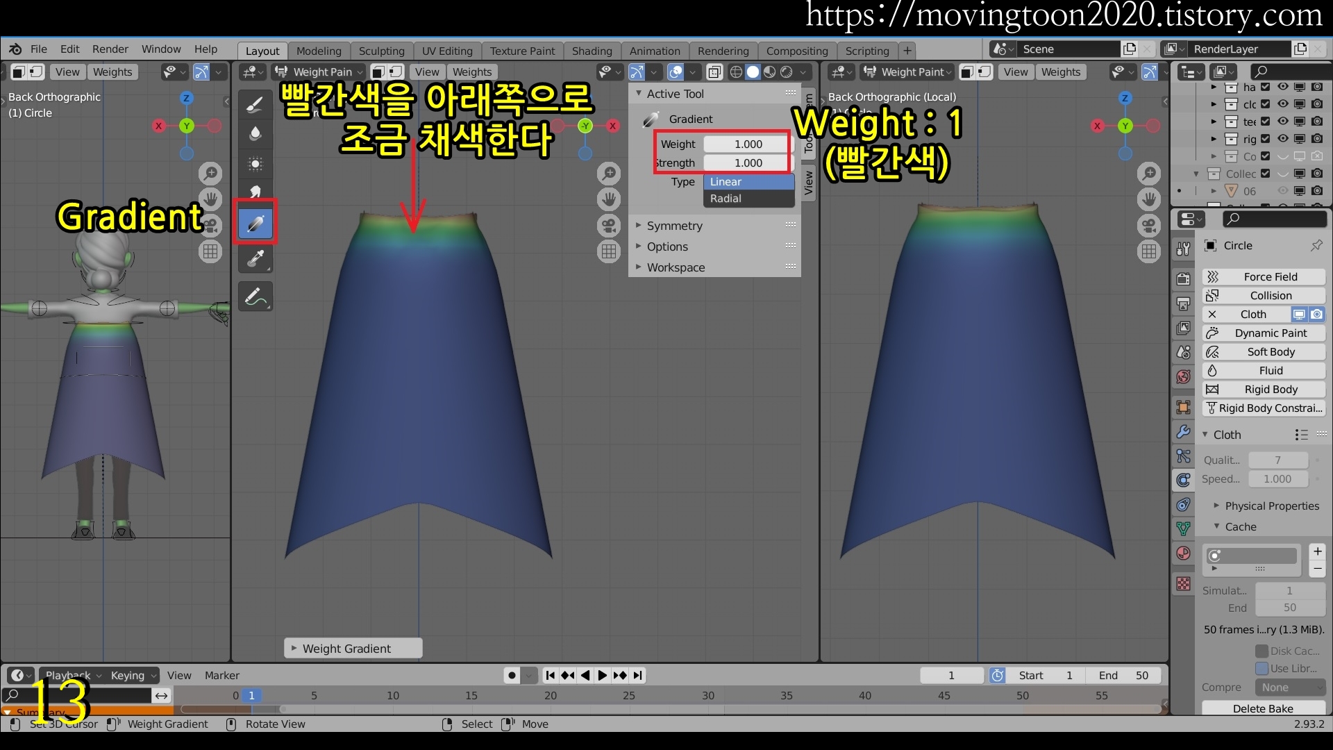The image size is (1333, 750).
Task: Add new cache with plus button
Action: 1317,552
